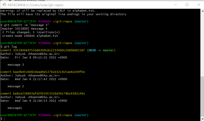Image resolution: width=204 pixels, height=121 pixels.
Task: Click the commit message text message 3 in the log
Action: point(16,65)
